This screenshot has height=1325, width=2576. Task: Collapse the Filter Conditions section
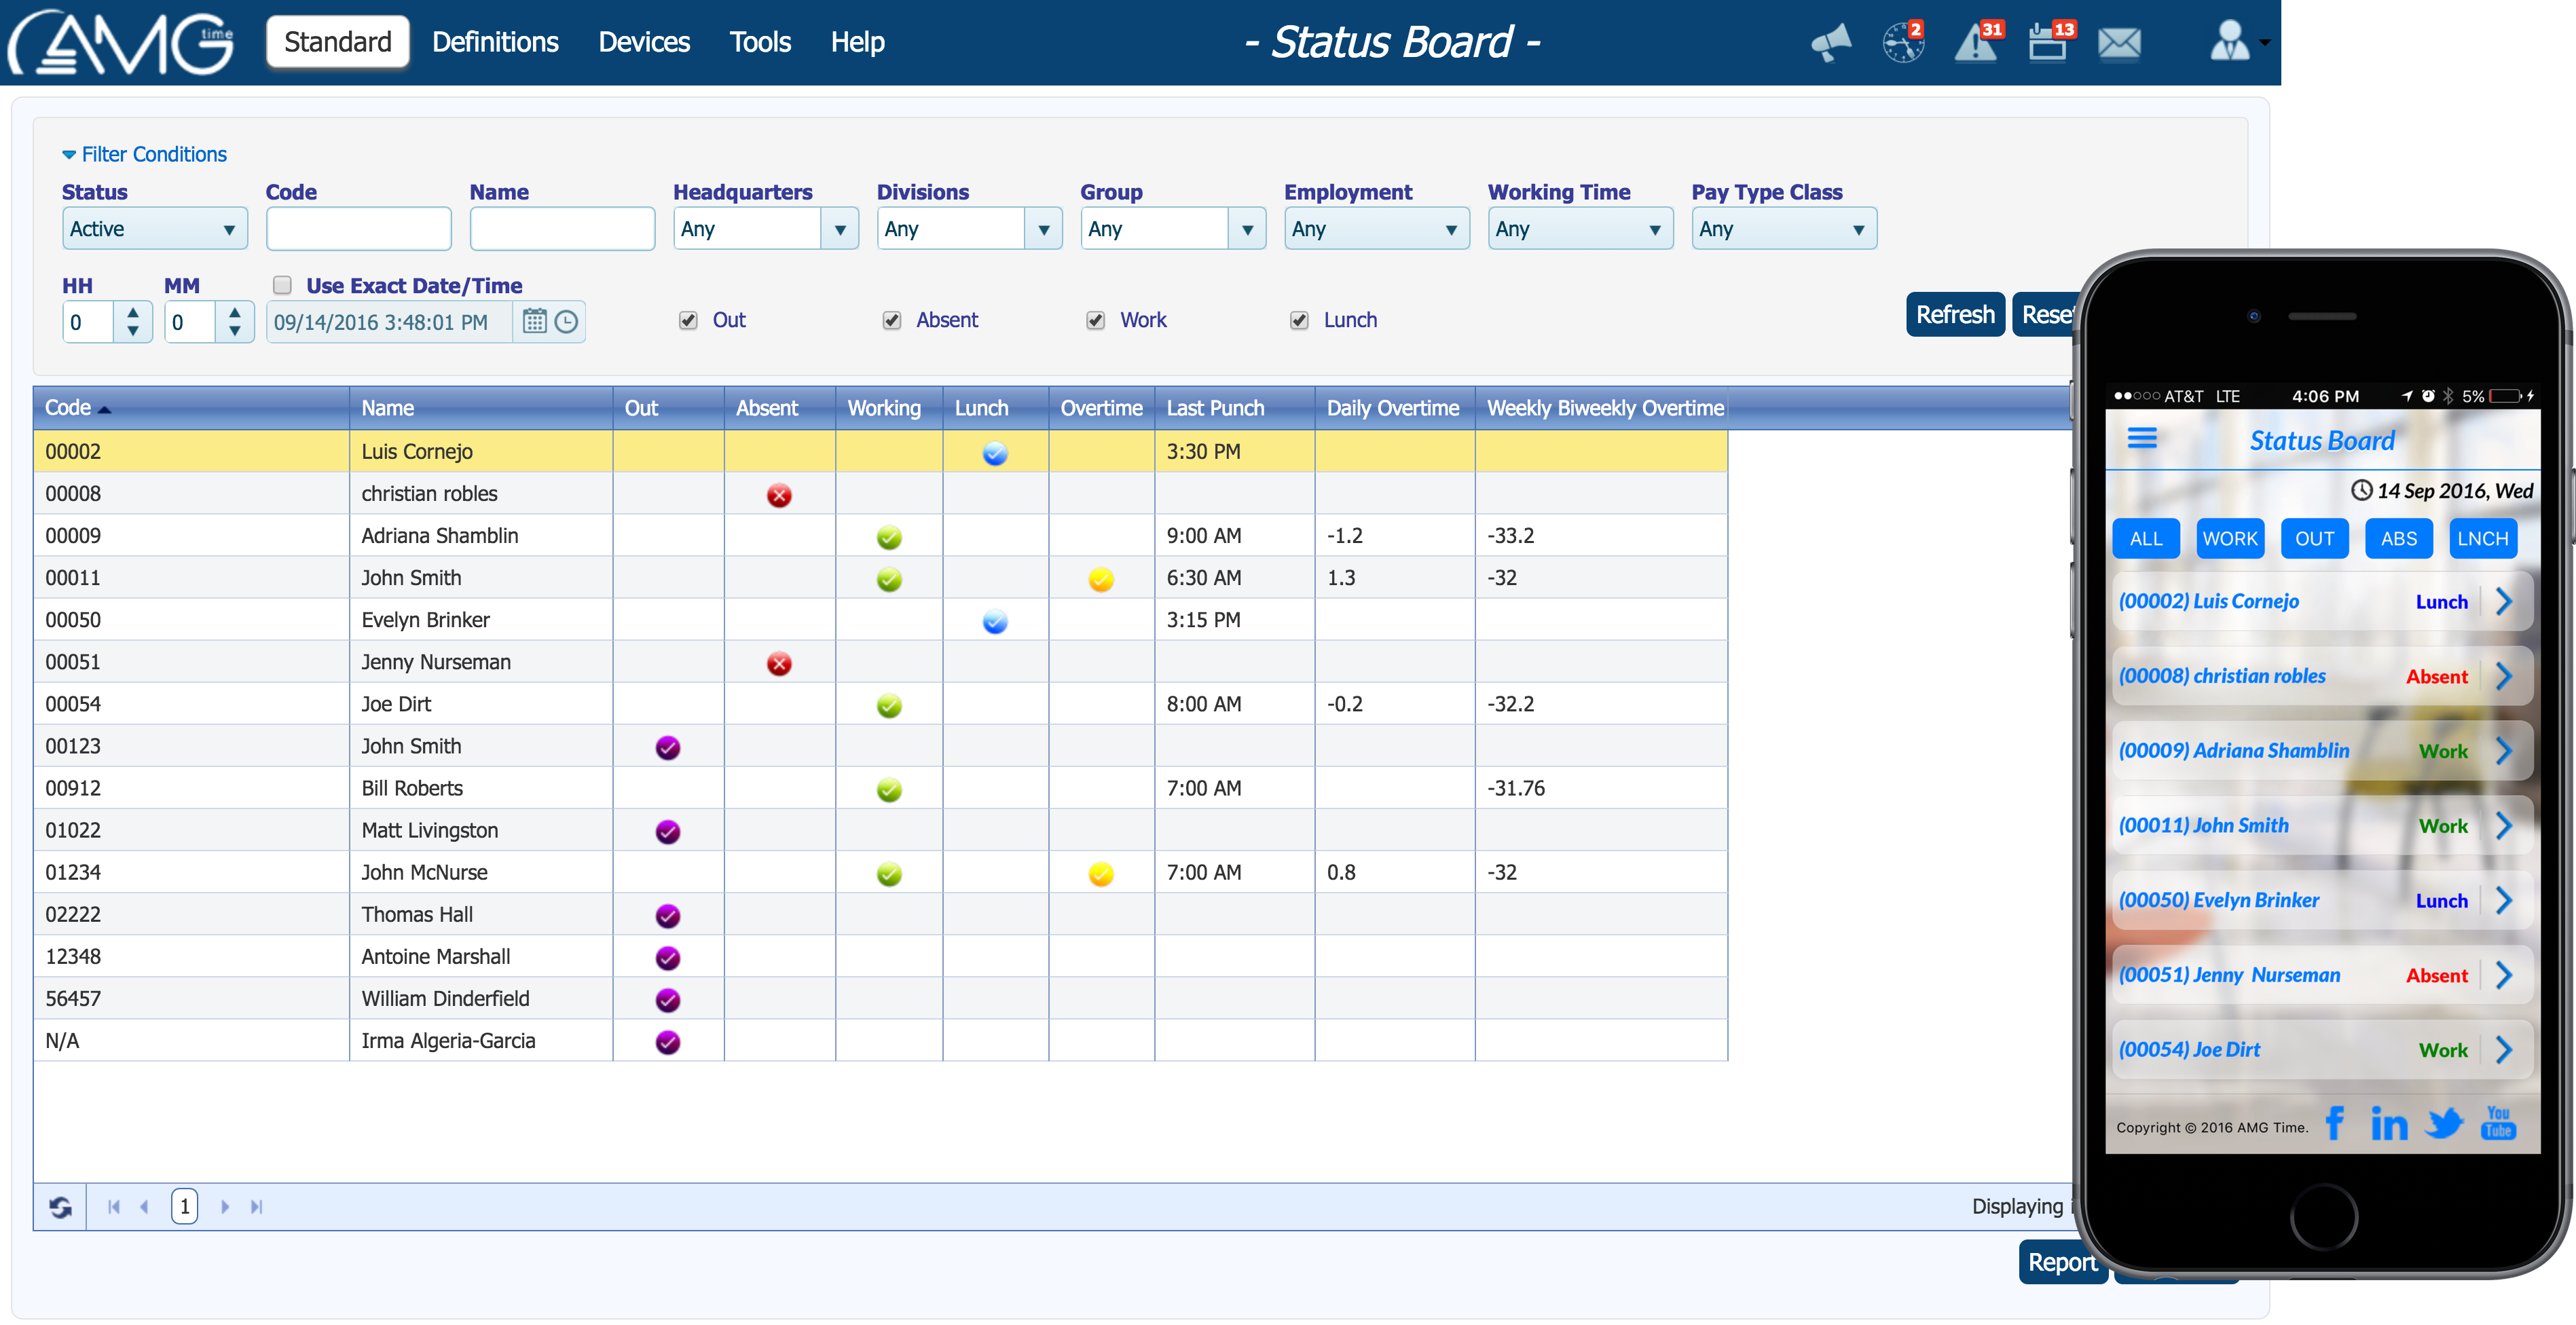tap(144, 154)
